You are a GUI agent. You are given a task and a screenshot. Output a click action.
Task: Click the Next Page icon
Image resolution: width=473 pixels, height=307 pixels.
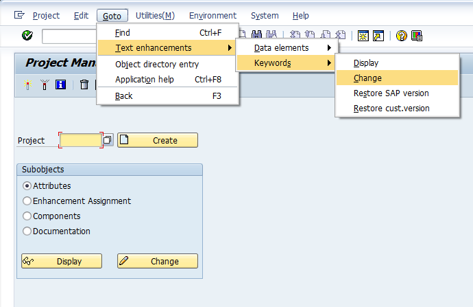point(325,35)
